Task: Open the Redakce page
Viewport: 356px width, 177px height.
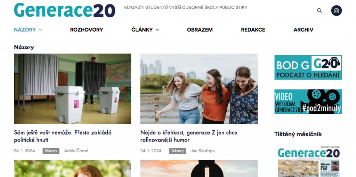Action: click(253, 30)
